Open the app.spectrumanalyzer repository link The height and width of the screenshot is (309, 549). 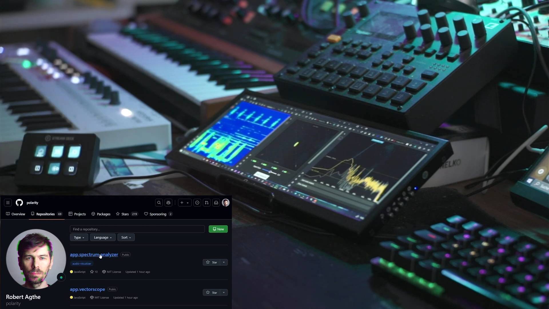pyautogui.click(x=94, y=254)
